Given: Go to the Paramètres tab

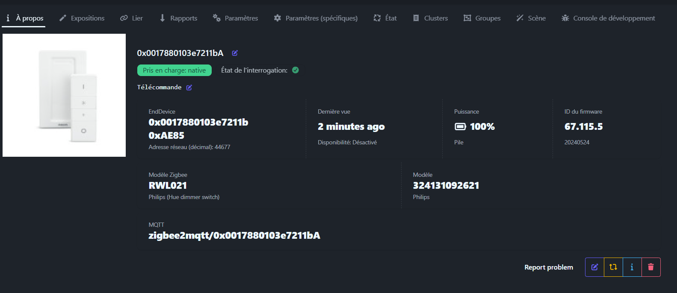Looking at the screenshot, I should coord(235,18).
